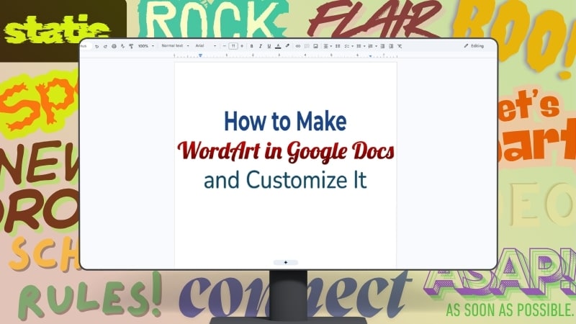Click the Line and paragraph spacing icon

point(338,46)
